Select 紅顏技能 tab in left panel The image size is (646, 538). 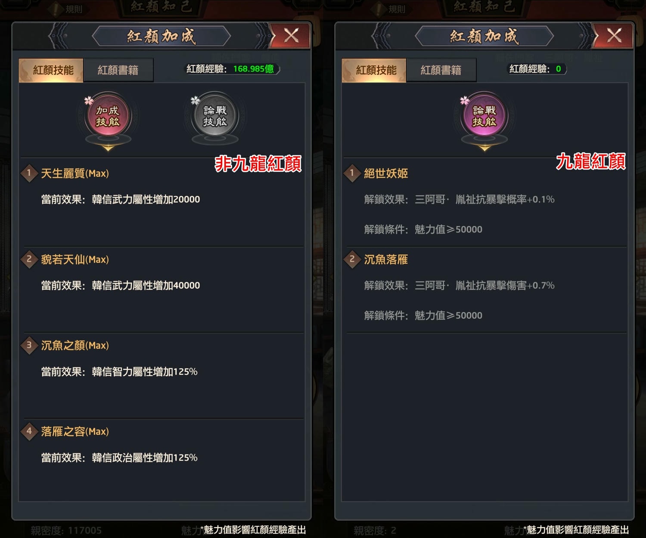point(52,70)
